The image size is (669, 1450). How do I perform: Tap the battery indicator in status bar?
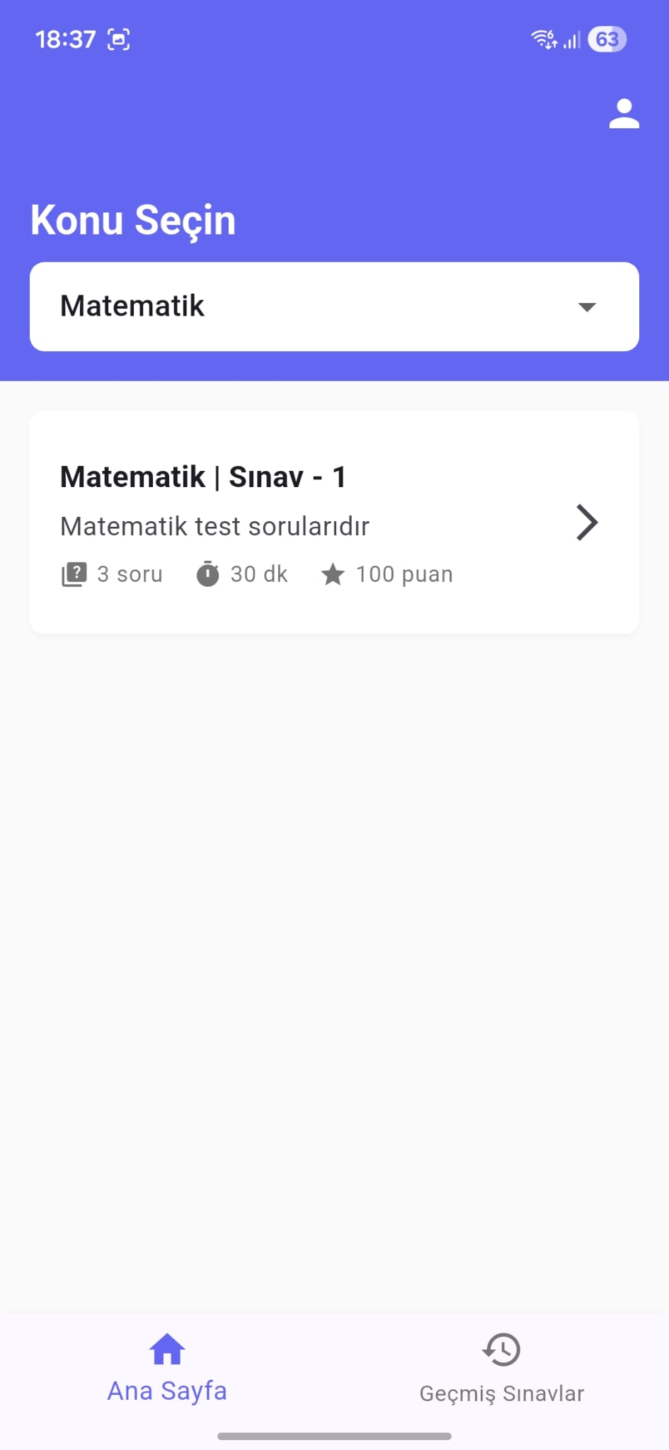click(607, 40)
